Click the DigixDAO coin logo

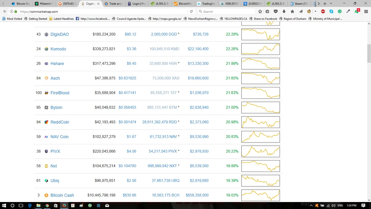click(x=46, y=34)
